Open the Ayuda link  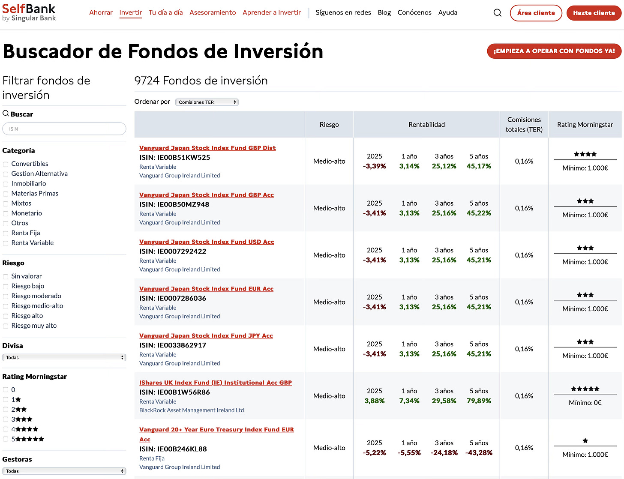point(448,12)
